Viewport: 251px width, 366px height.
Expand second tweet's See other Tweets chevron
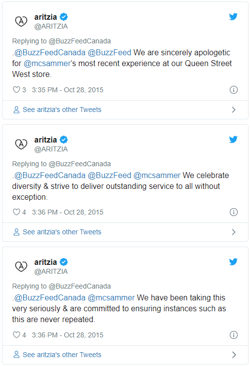pos(234,232)
